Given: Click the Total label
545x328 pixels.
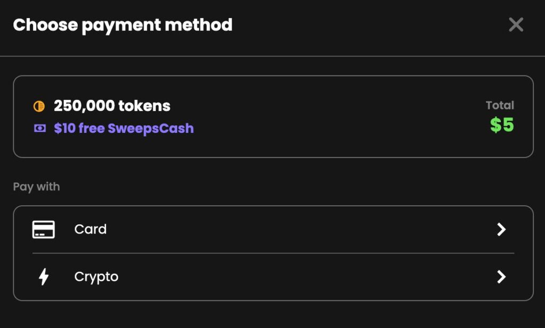Looking at the screenshot, I should pyautogui.click(x=500, y=105).
